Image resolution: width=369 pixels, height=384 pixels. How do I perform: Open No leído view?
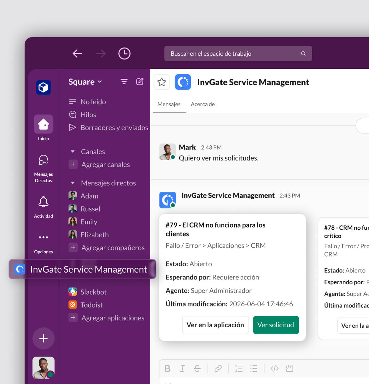(87, 102)
